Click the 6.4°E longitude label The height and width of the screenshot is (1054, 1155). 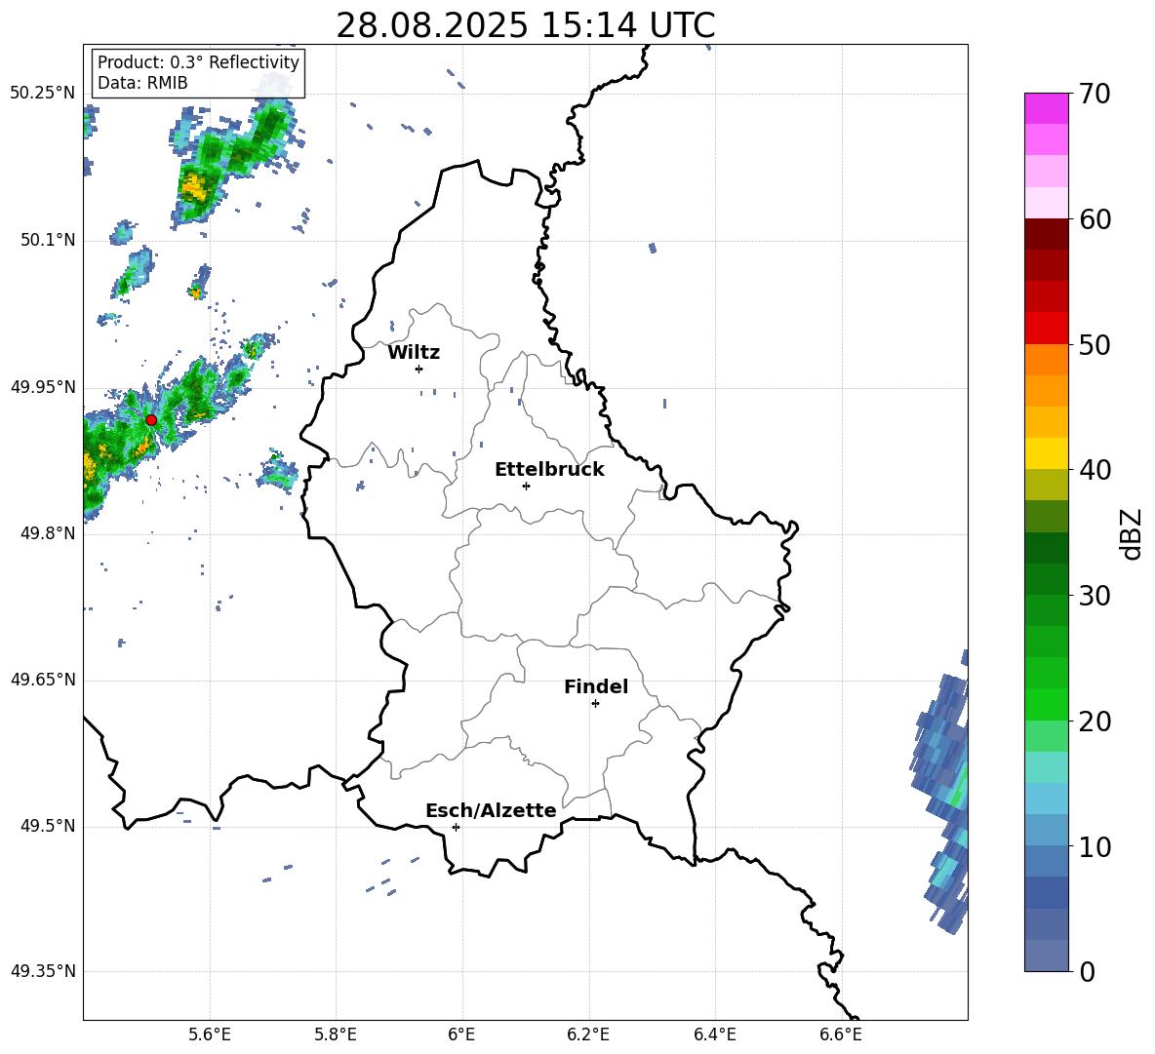(714, 1034)
